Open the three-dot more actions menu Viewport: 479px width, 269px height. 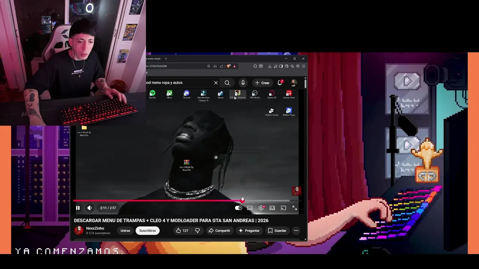(x=296, y=231)
